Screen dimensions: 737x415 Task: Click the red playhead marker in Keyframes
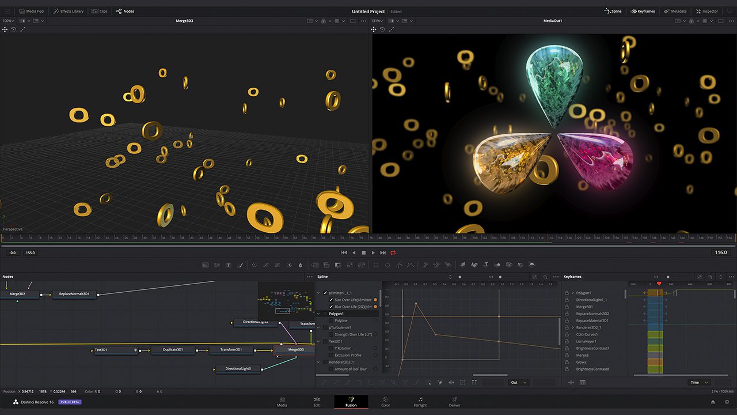click(658, 284)
